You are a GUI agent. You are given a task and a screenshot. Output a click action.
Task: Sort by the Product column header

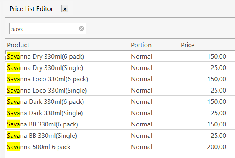click(67, 45)
